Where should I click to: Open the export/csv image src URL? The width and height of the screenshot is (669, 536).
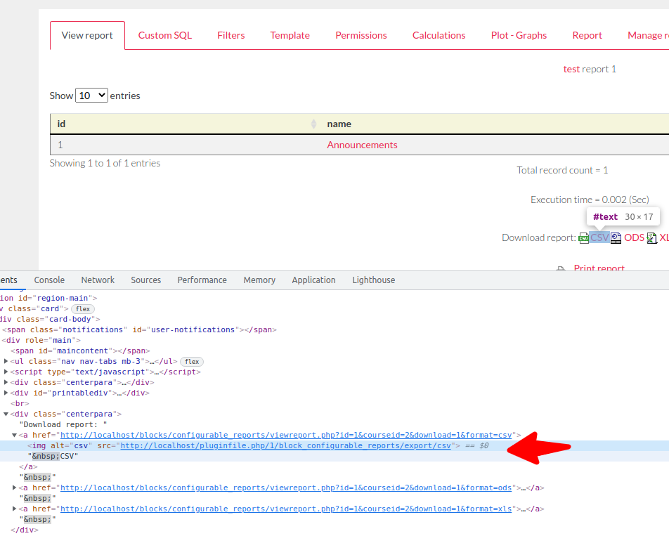point(285,445)
